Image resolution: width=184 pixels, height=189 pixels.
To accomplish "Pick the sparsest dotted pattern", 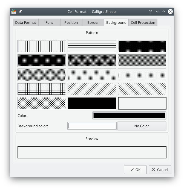I will [142, 75].
